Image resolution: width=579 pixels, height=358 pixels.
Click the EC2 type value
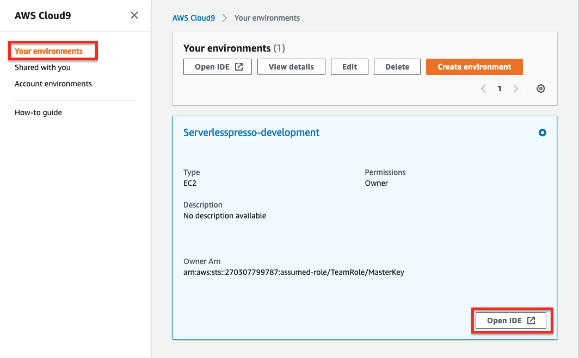(190, 183)
